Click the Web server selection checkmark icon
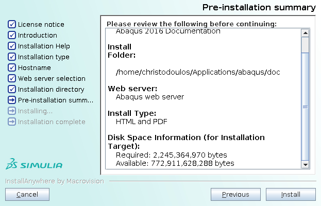 pyautogui.click(x=12, y=78)
